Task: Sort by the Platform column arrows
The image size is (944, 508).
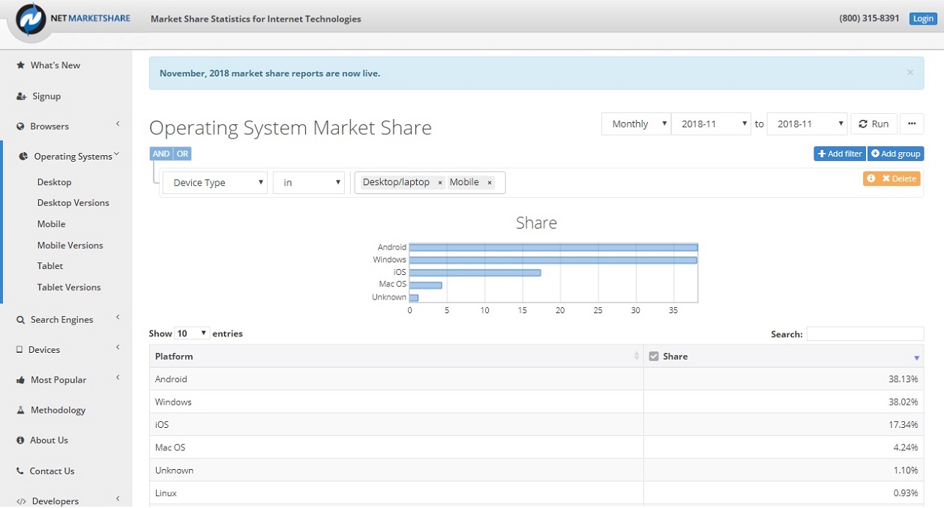Action: coord(637,357)
